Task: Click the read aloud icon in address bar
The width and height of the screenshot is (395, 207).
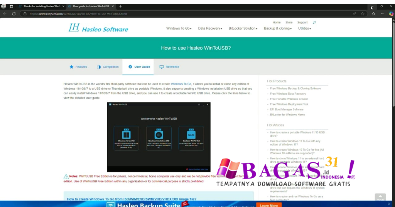Action: pos(354,14)
